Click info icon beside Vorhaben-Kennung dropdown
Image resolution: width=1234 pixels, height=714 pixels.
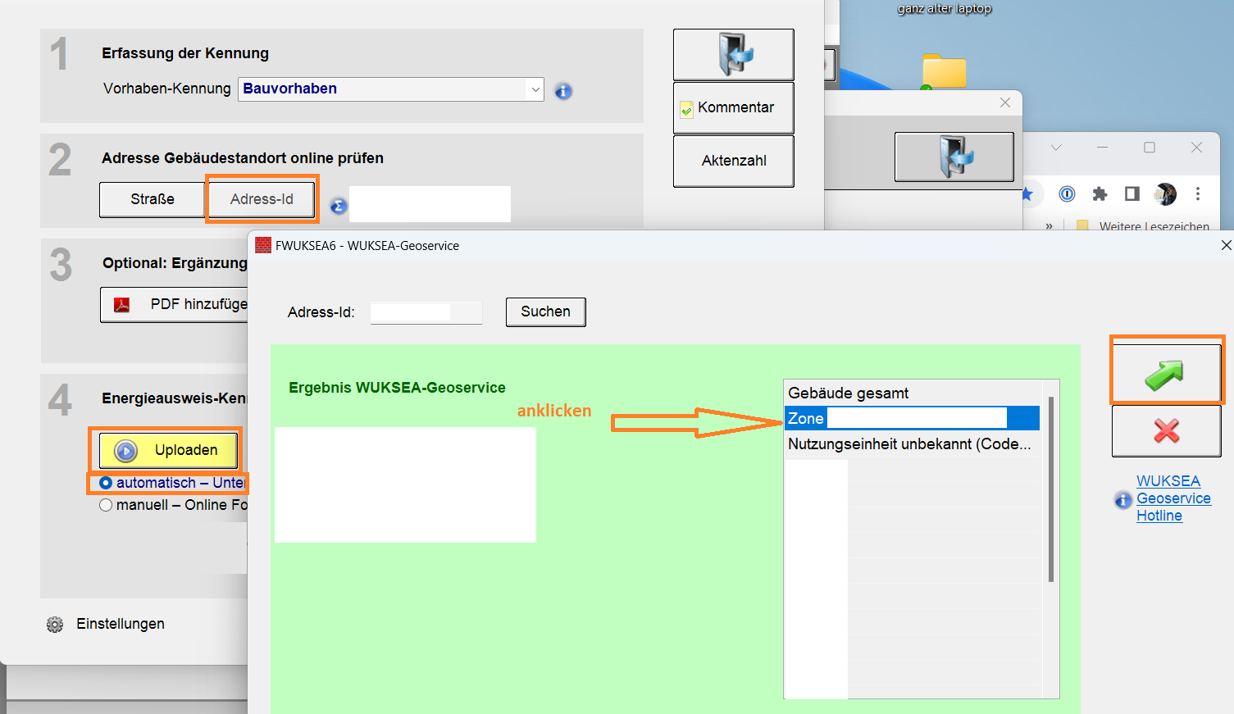(562, 91)
